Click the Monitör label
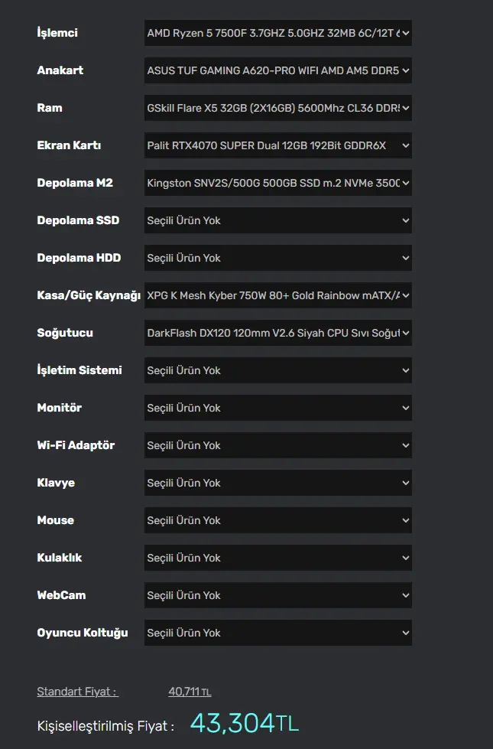493x749 pixels. [x=59, y=408]
